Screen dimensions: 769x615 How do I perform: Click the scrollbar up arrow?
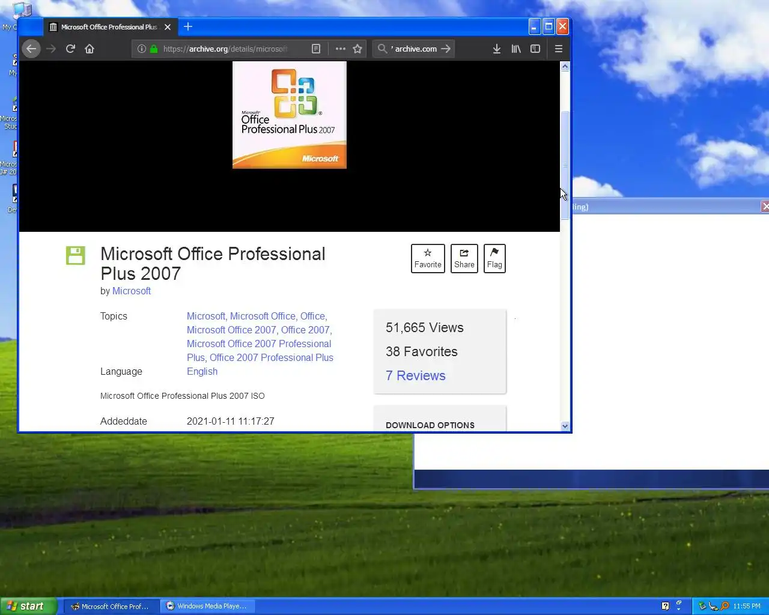[x=565, y=67]
